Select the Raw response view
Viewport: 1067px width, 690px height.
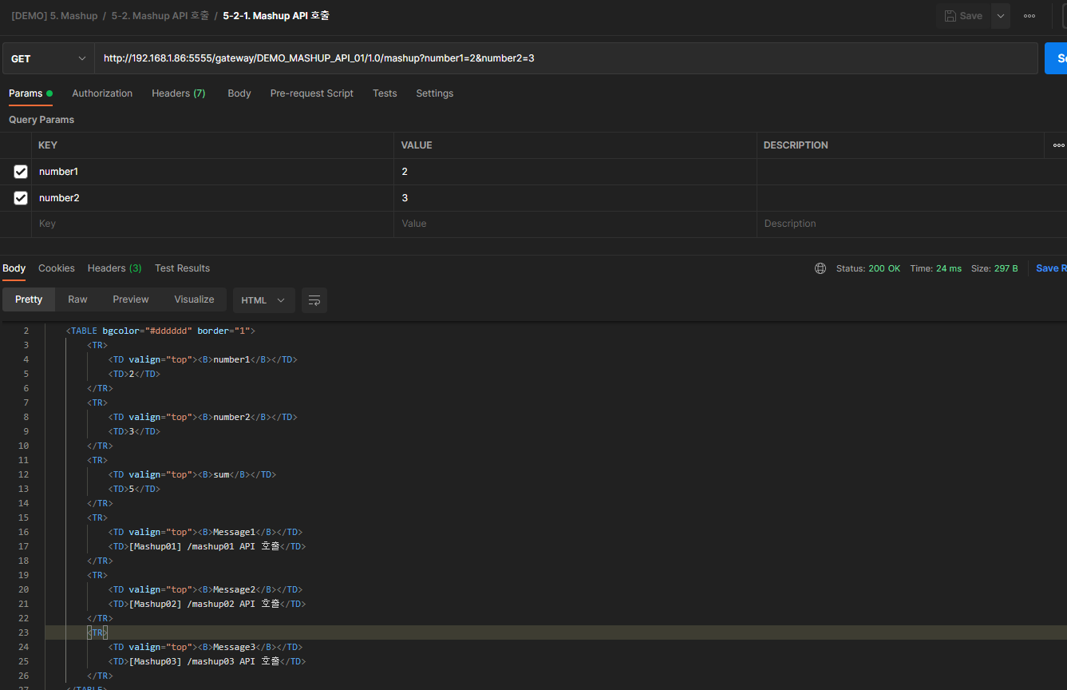tap(77, 299)
